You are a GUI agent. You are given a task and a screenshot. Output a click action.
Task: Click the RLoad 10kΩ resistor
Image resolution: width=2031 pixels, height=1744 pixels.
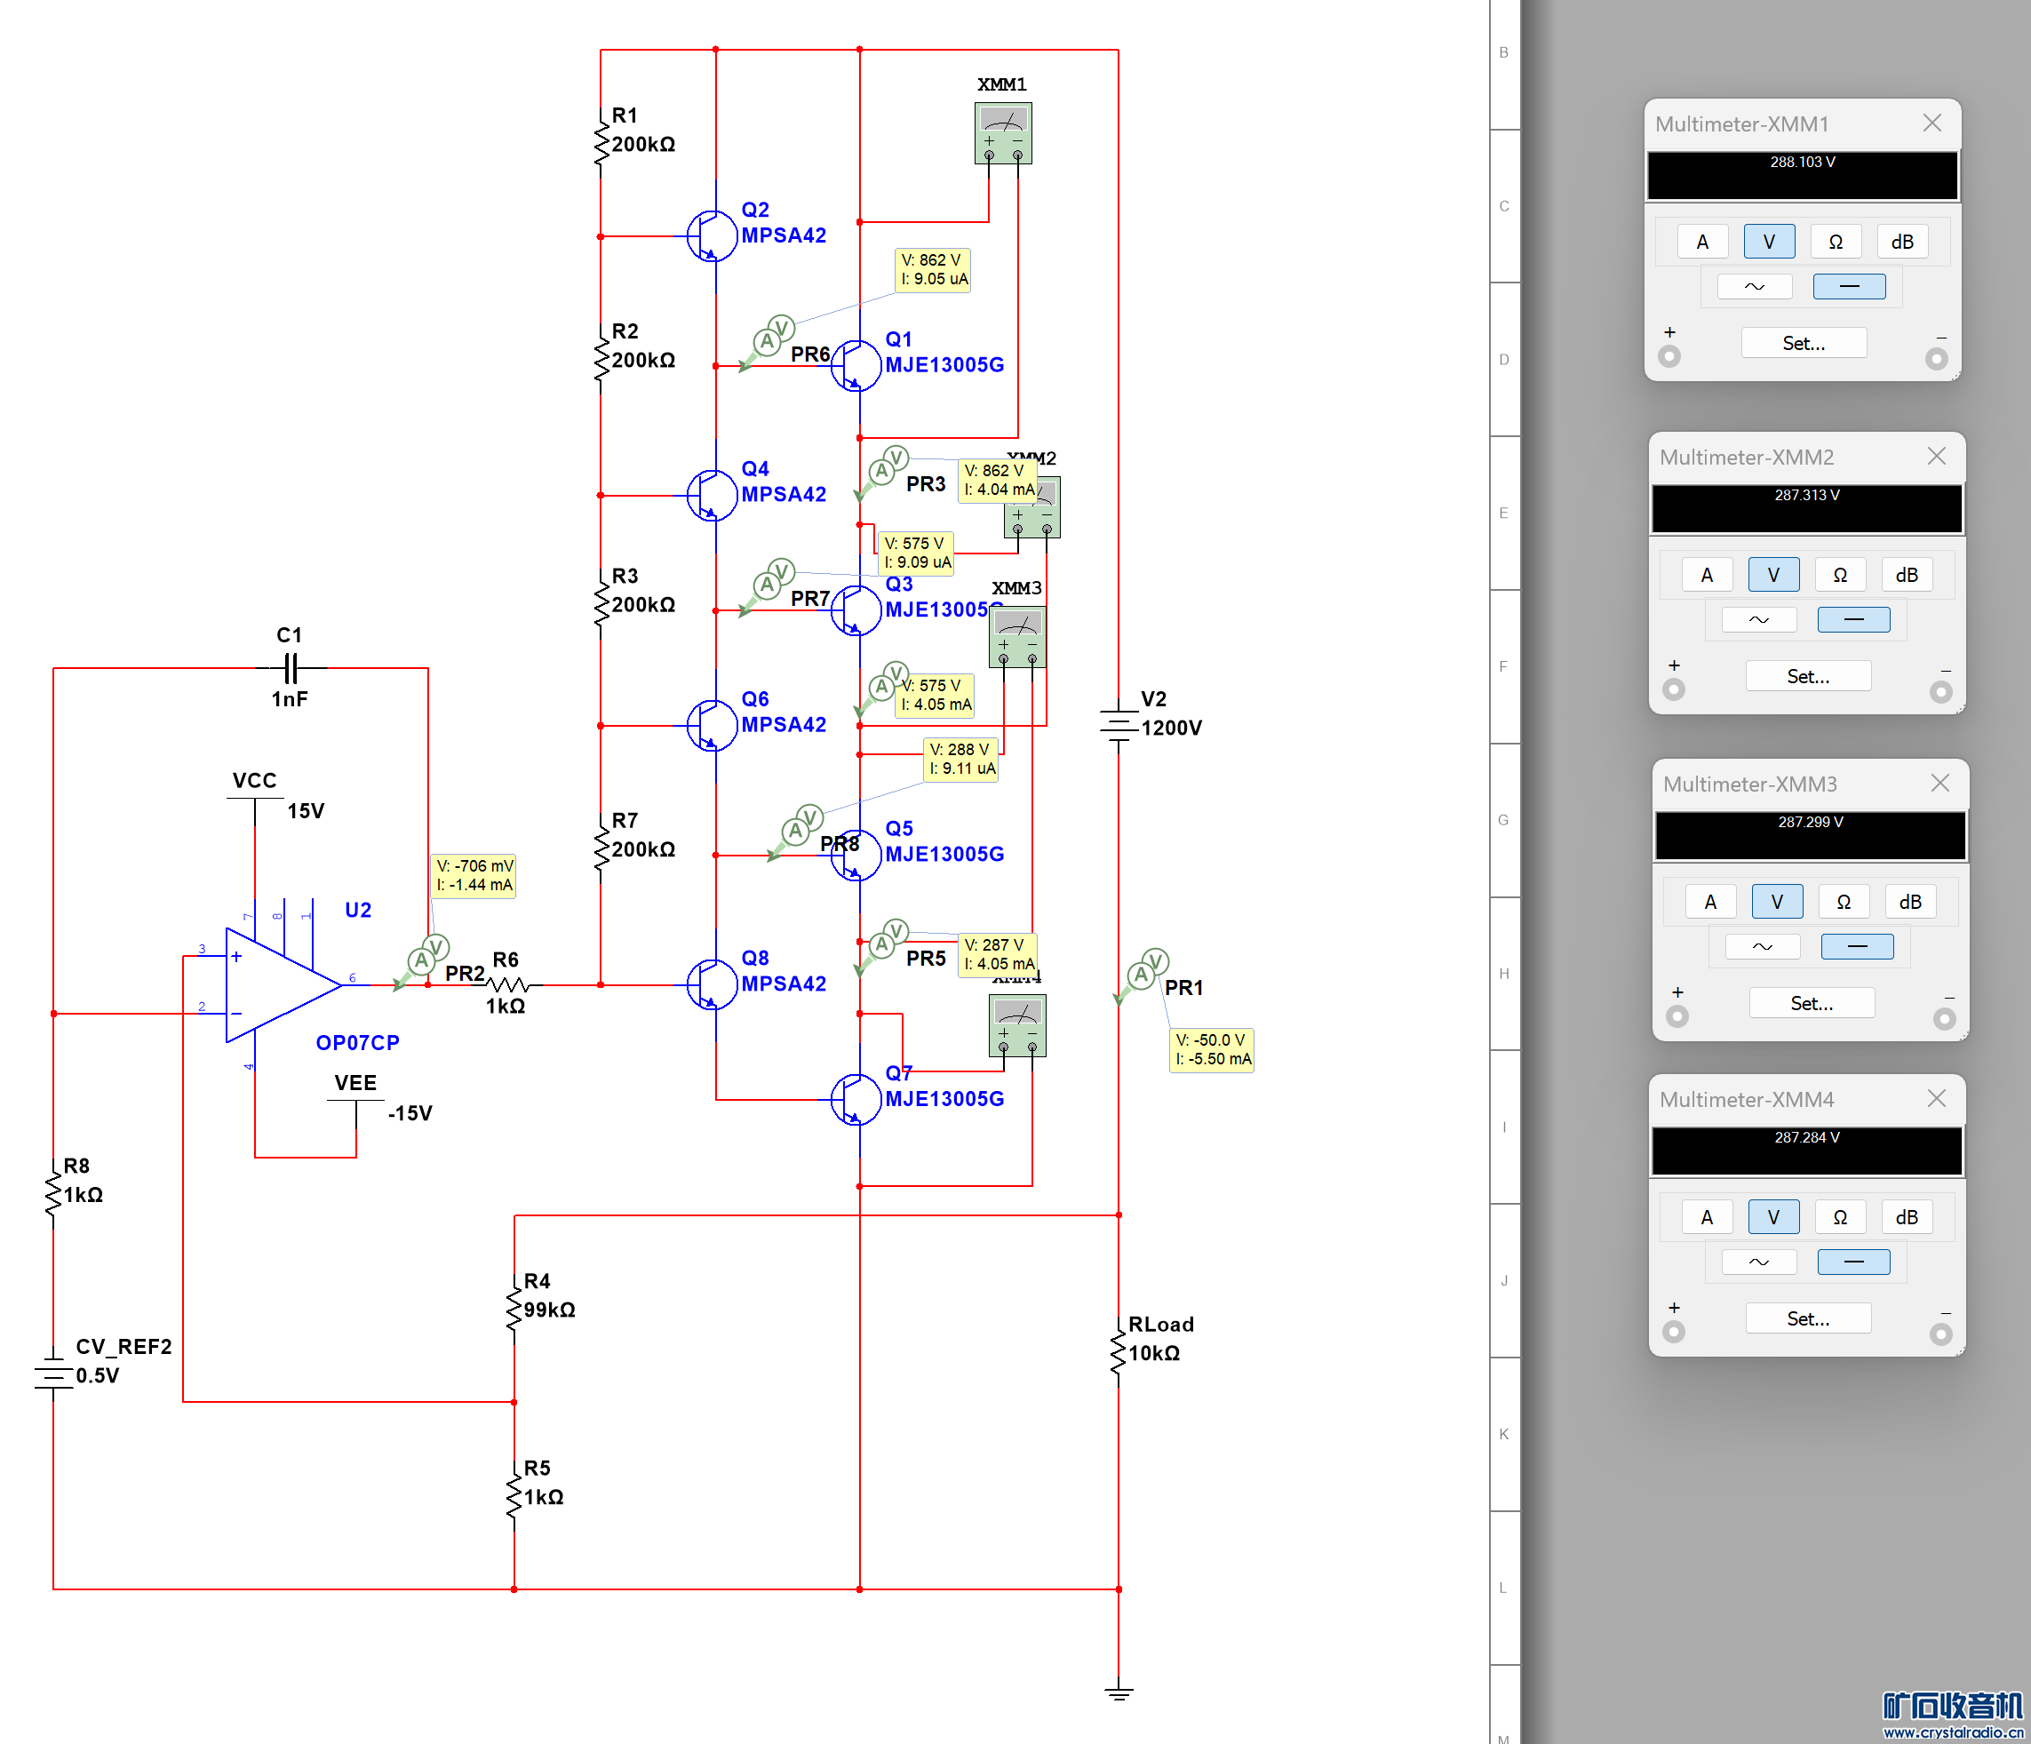tap(1118, 1351)
